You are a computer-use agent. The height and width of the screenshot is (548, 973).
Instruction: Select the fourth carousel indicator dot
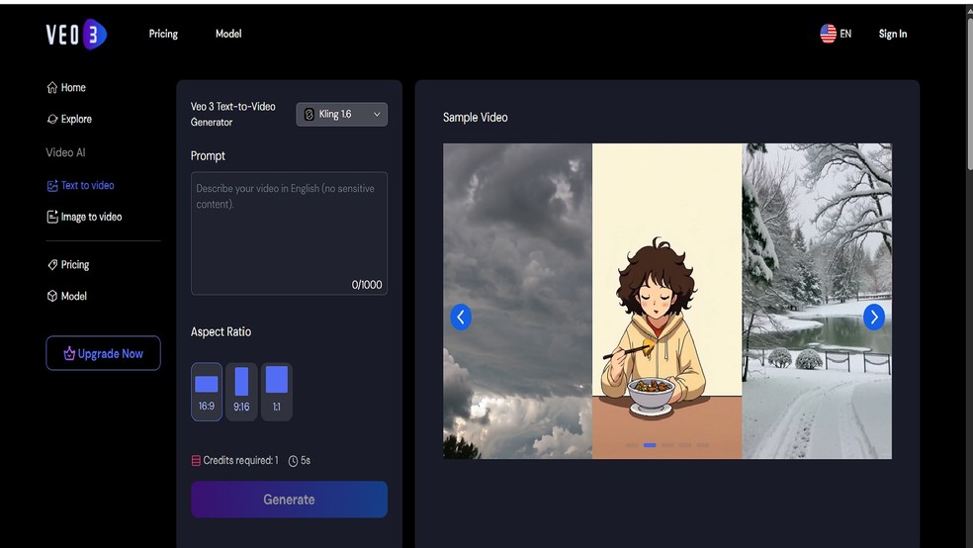pos(685,445)
